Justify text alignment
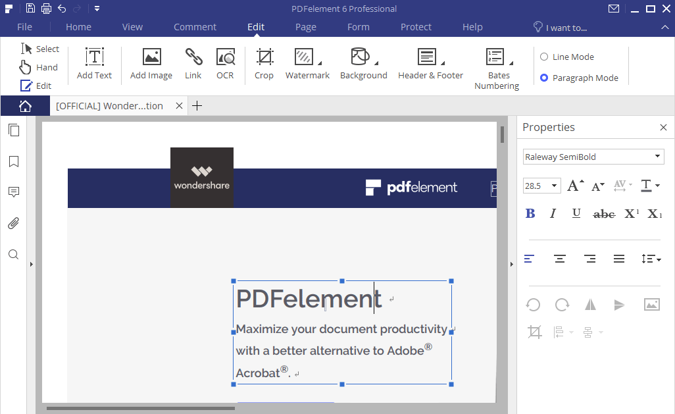The height and width of the screenshot is (414, 675). (619, 259)
